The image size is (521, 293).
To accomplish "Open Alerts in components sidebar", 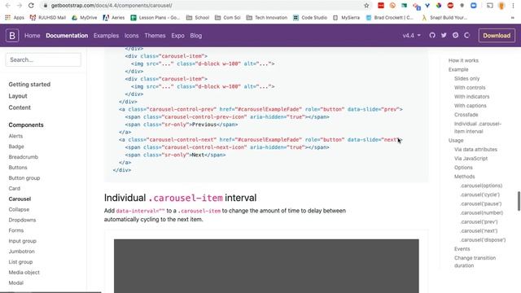I will [x=15, y=136].
